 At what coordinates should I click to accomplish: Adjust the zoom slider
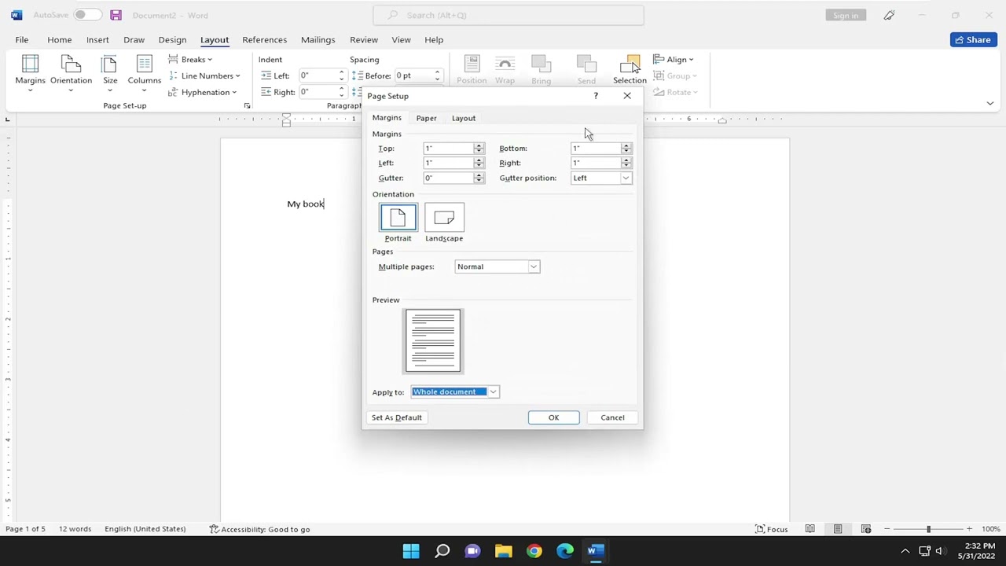[x=931, y=529]
